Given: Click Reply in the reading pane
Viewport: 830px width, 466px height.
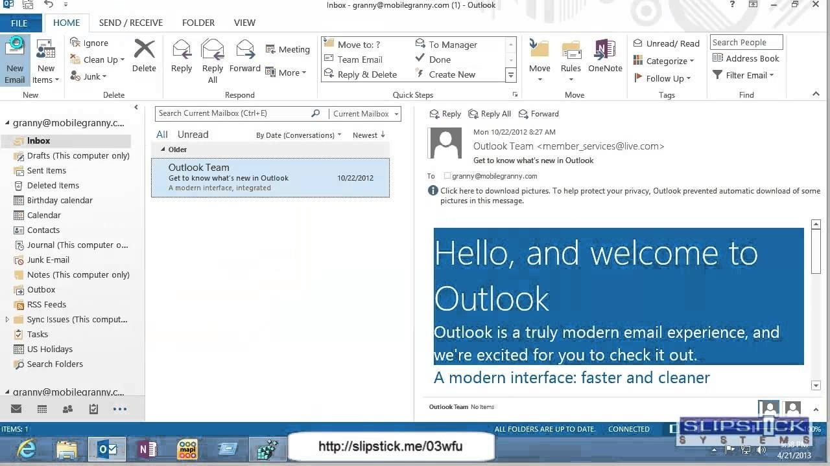Looking at the screenshot, I should click(446, 114).
